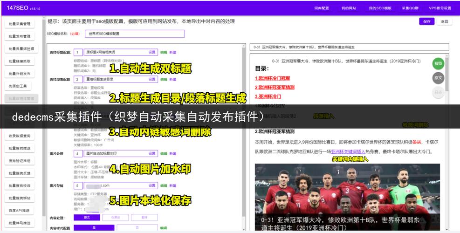Click the 147SEO logo text
Screen dimensions: 460x233
18,8
